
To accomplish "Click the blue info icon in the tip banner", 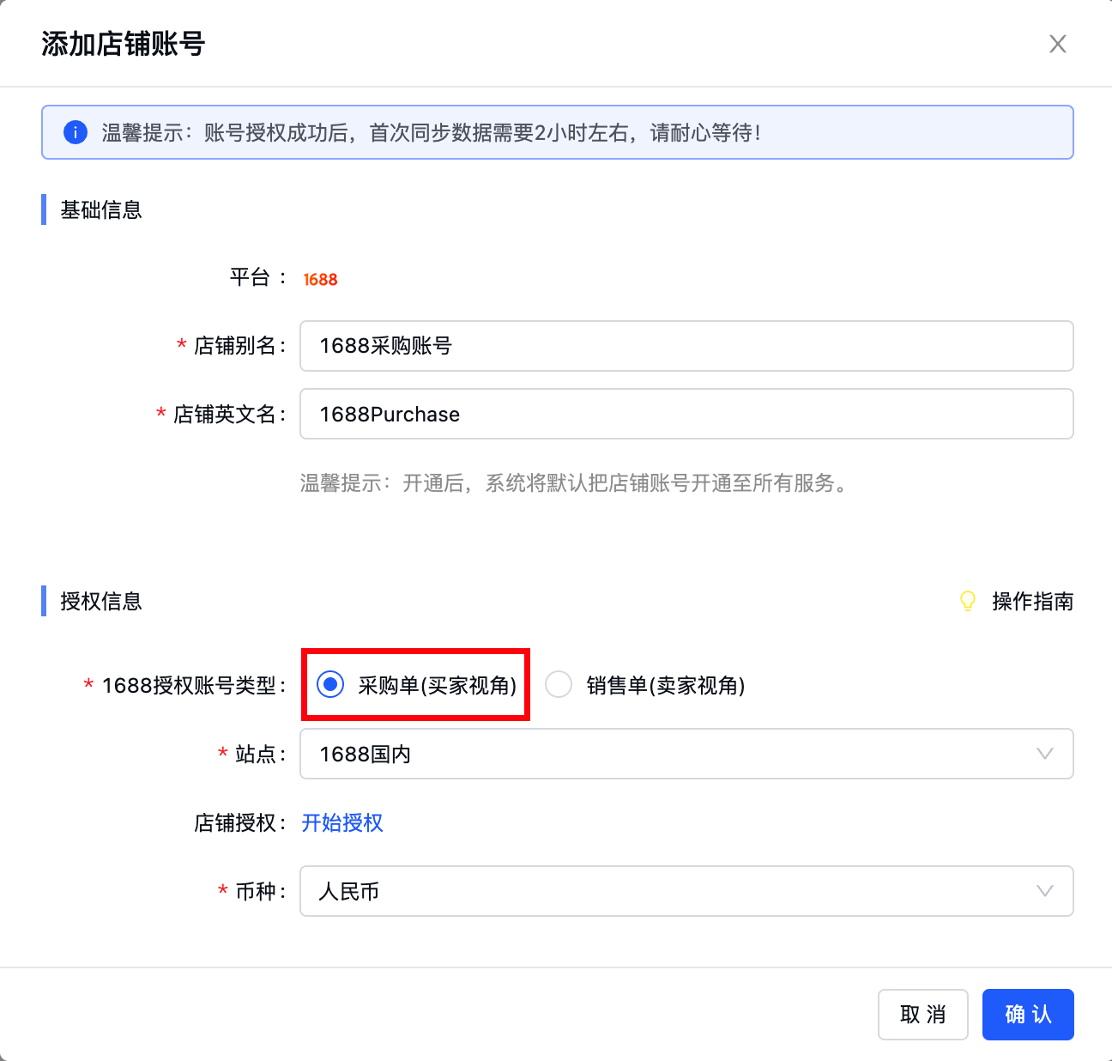I will coord(75,132).
